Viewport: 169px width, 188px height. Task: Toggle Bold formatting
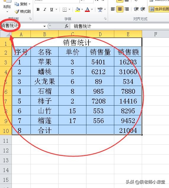(x=38, y=9)
